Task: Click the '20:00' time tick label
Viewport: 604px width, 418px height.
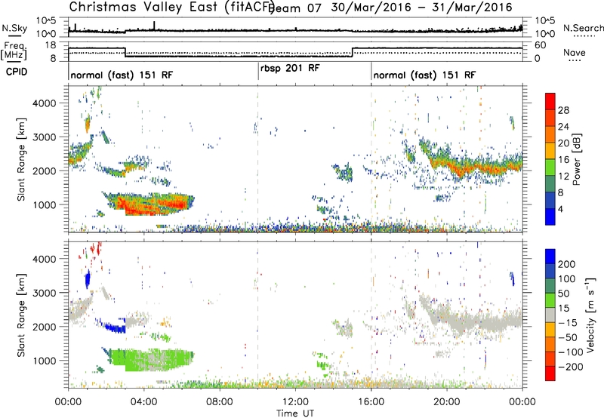Action: pyautogui.click(x=447, y=402)
